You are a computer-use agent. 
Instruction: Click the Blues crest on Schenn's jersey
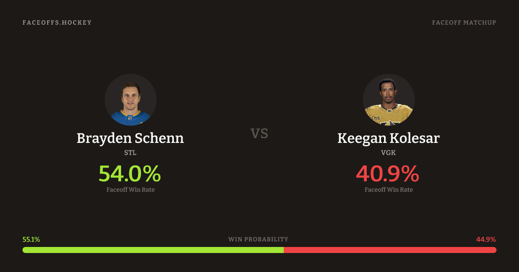tap(130, 118)
